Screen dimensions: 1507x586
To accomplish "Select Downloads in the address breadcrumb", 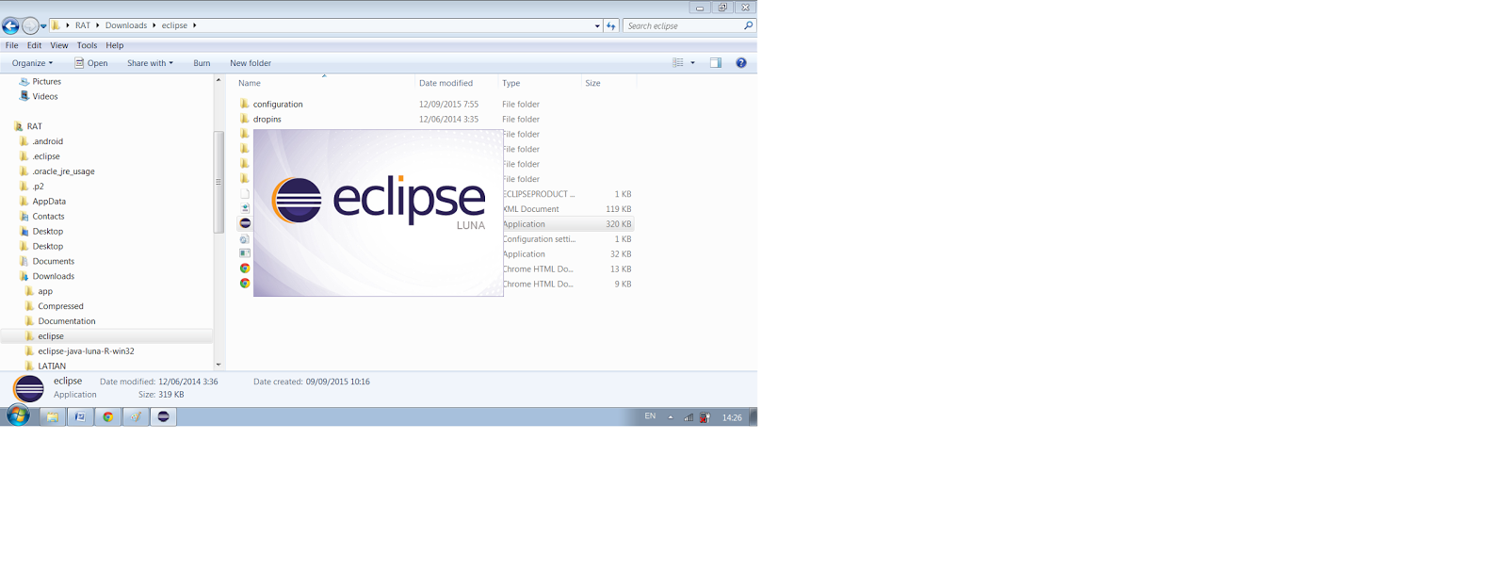I will pos(126,25).
